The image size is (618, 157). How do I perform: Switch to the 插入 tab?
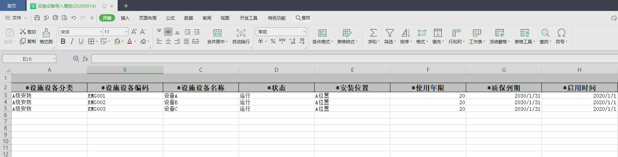[x=125, y=18]
